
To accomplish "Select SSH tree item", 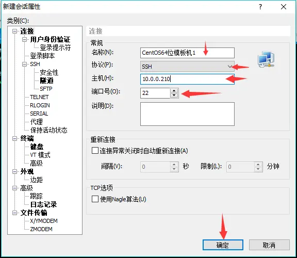I will pyautogui.click(x=35, y=64).
